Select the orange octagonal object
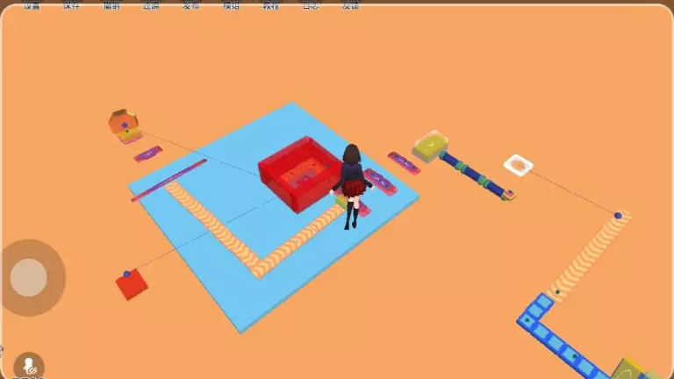 [x=123, y=122]
